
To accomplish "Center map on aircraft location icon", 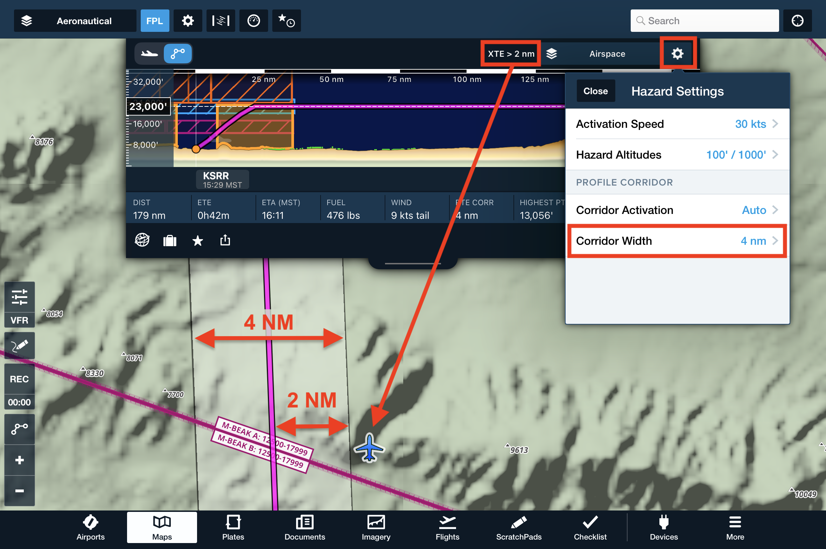I will pyautogui.click(x=797, y=21).
